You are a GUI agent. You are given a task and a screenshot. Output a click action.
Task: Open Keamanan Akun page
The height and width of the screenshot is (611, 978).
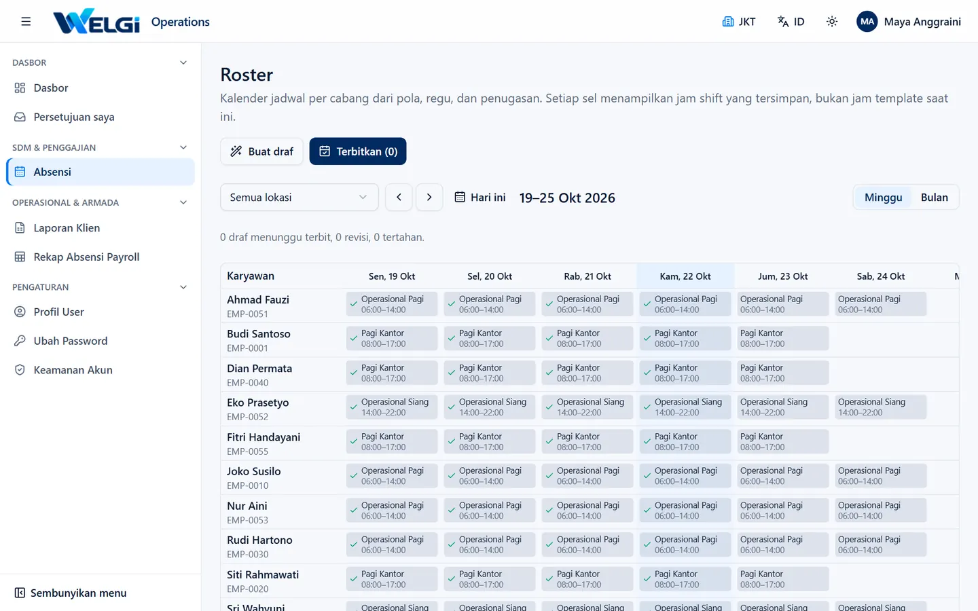coord(101,370)
